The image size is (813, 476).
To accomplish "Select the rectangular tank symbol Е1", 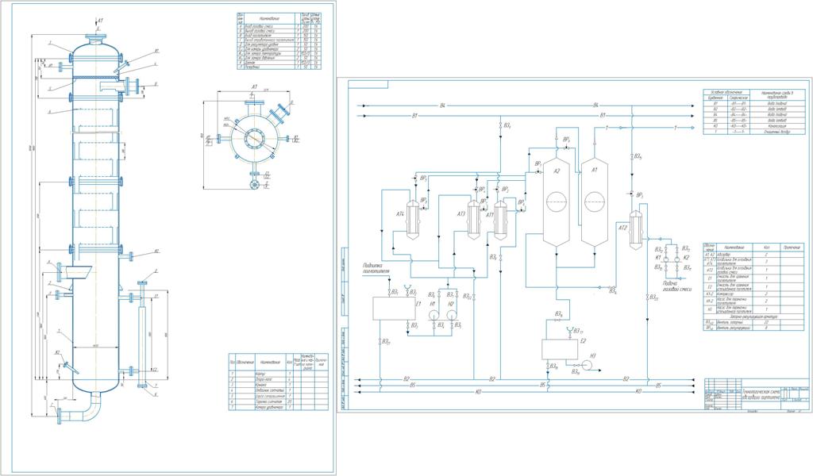I will coord(394,308).
